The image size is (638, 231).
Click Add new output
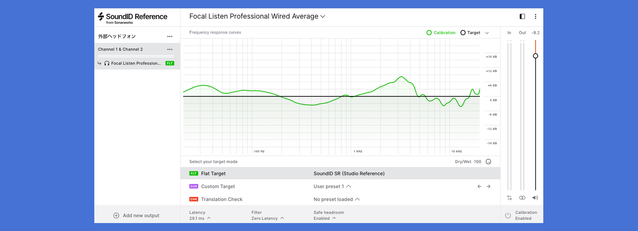click(x=136, y=216)
